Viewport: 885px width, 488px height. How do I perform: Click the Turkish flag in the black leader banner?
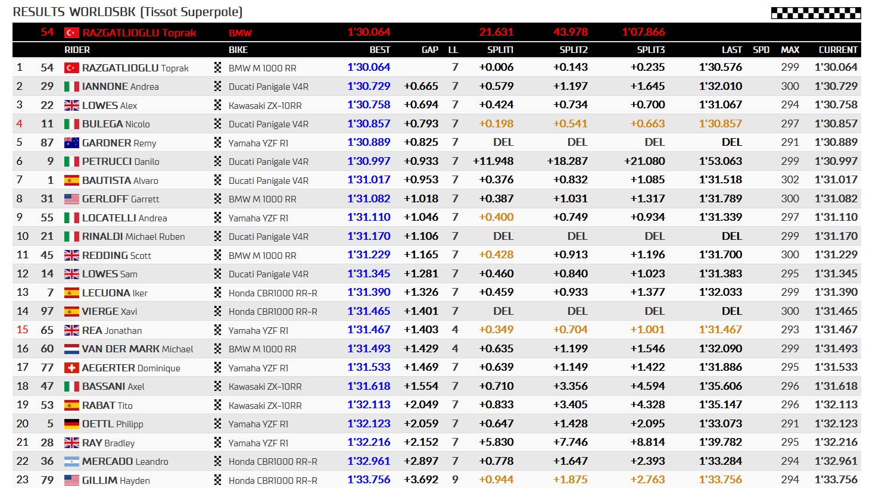point(71,33)
